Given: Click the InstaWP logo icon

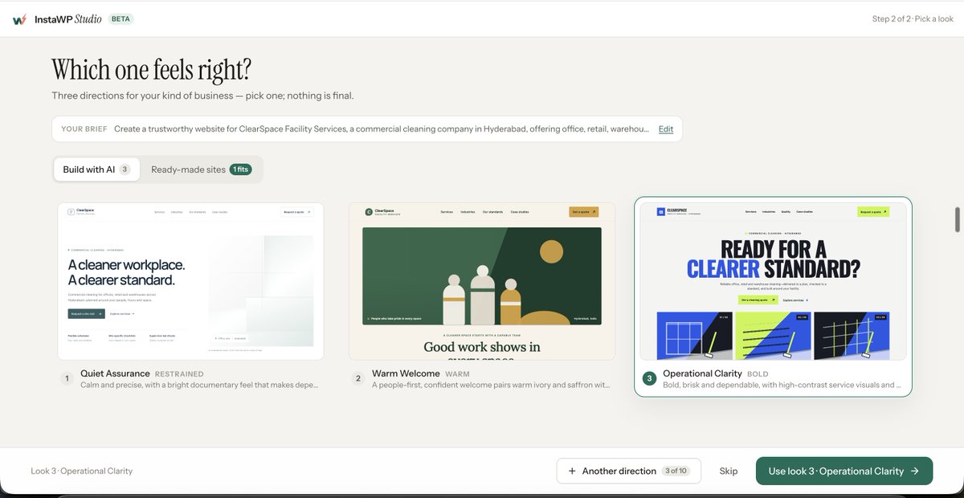Looking at the screenshot, I should 19,19.
